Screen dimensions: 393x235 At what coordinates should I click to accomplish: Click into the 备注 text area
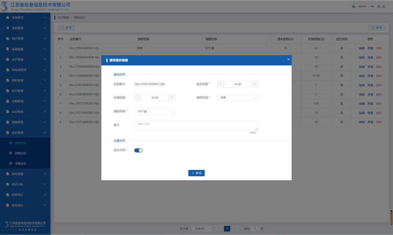tap(196, 126)
